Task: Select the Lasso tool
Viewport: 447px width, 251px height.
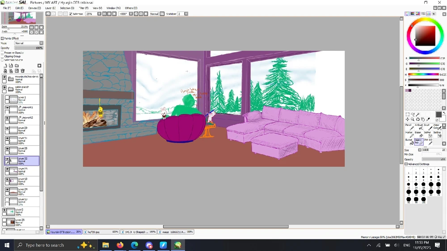Action: (413, 114)
